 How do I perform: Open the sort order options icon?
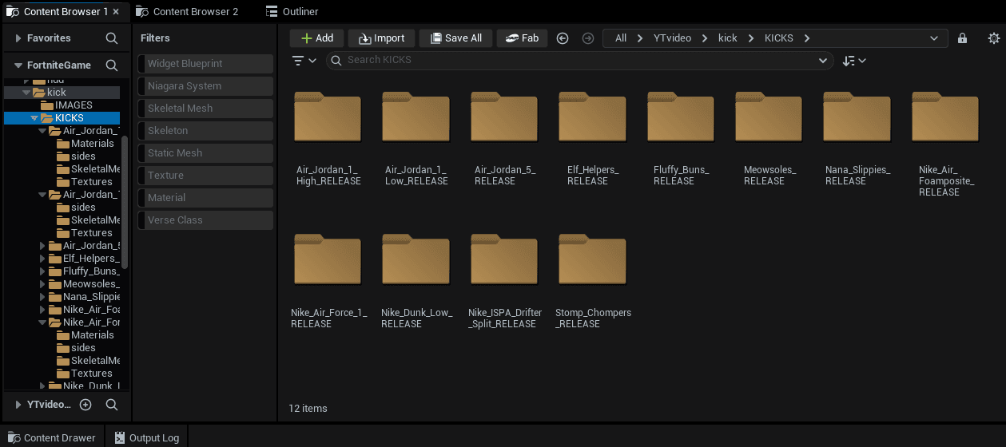[854, 61]
